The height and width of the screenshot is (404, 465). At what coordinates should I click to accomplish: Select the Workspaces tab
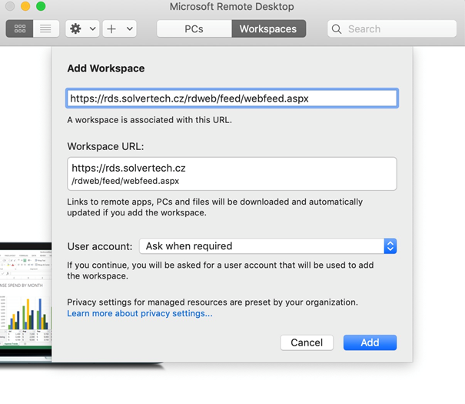pos(268,28)
